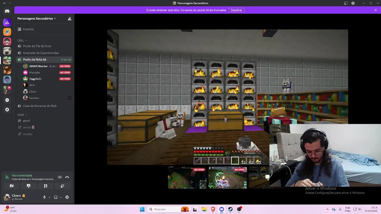Go back with the arrow button
Image resolution: width=381 pixels, height=214 pixels.
click(4, 3)
